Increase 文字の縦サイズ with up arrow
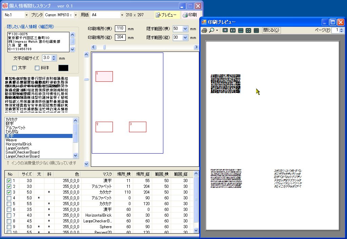 (x=54, y=56)
